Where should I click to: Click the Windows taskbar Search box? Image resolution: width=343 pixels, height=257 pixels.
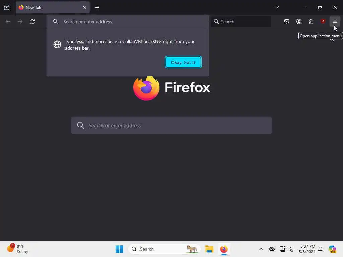[164, 249]
